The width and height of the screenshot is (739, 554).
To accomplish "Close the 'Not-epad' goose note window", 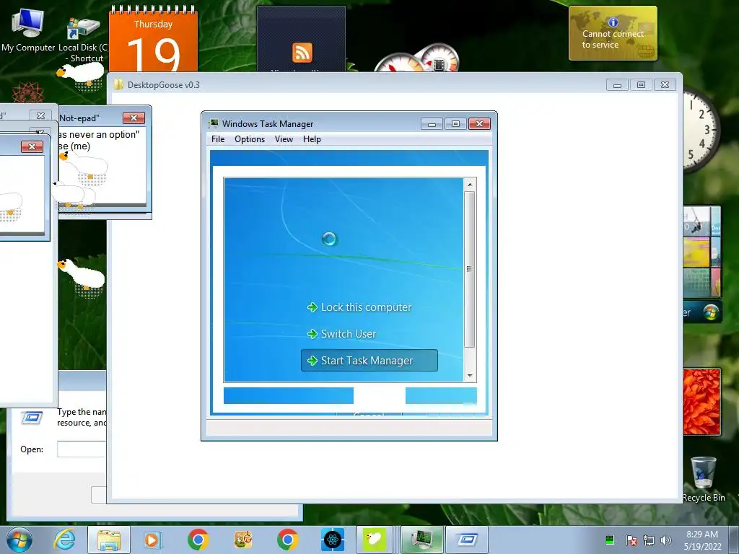I will 134,118.
